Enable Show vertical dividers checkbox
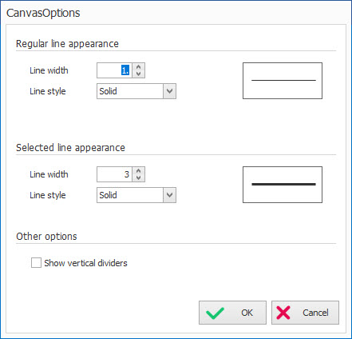The image size is (352, 339). pos(36,263)
